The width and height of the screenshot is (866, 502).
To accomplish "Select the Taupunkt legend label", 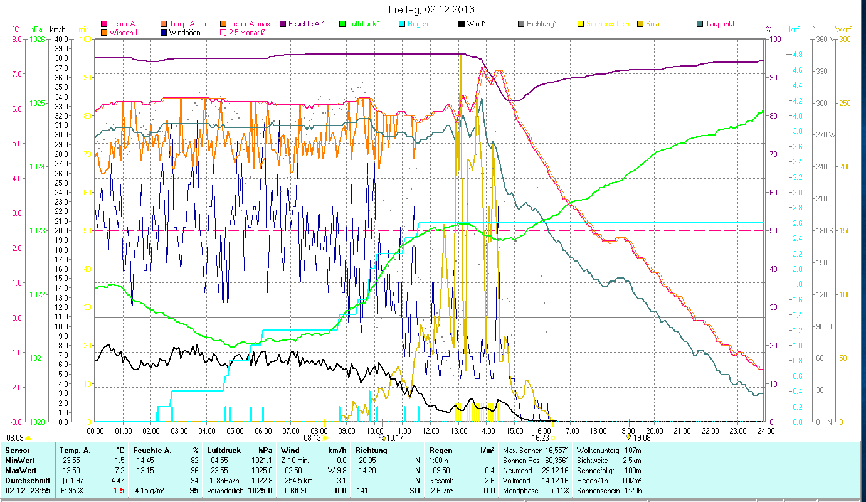I will pos(720,24).
